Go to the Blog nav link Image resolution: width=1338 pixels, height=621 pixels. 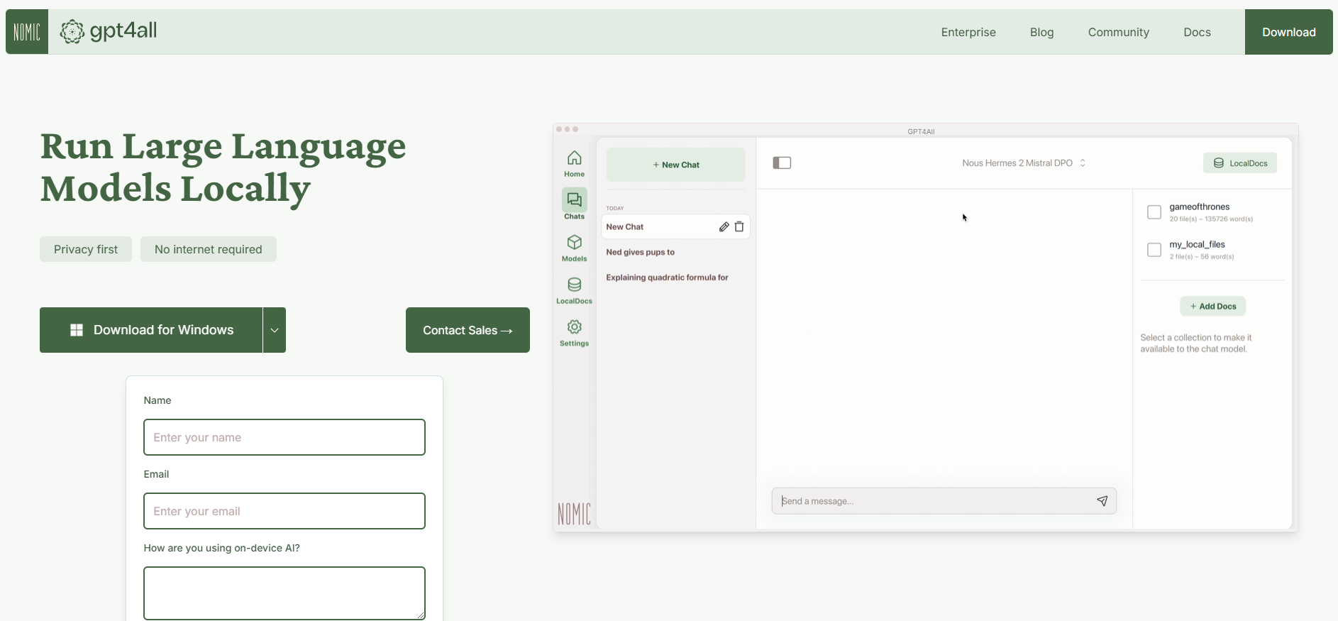pos(1041,32)
